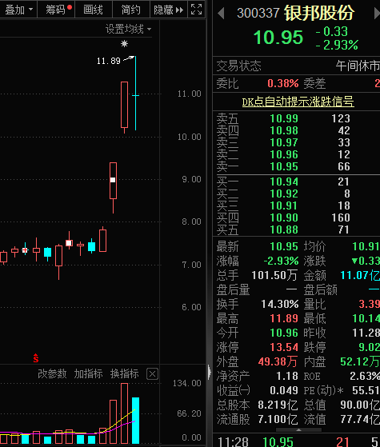Viewport: 380px width, 447px height.
Task: Click the 总手 value 101.50万
Action: pos(274,275)
